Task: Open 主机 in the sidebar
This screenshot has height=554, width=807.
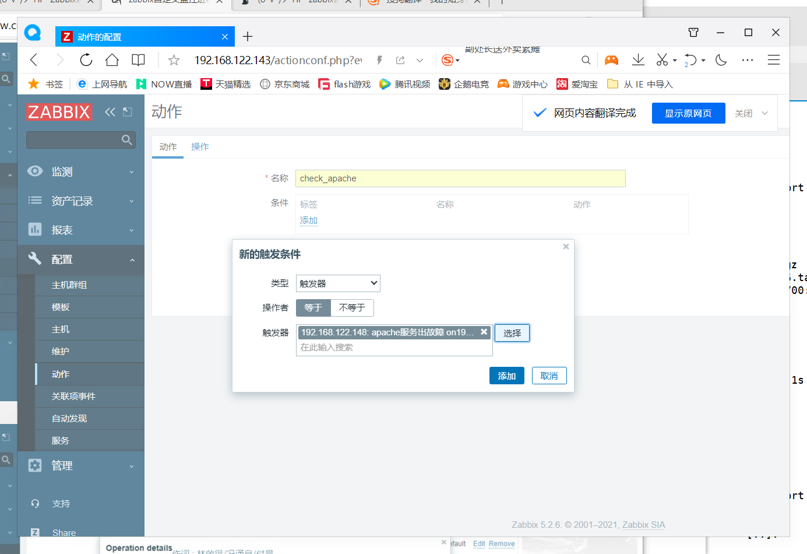Action: [90, 329]
